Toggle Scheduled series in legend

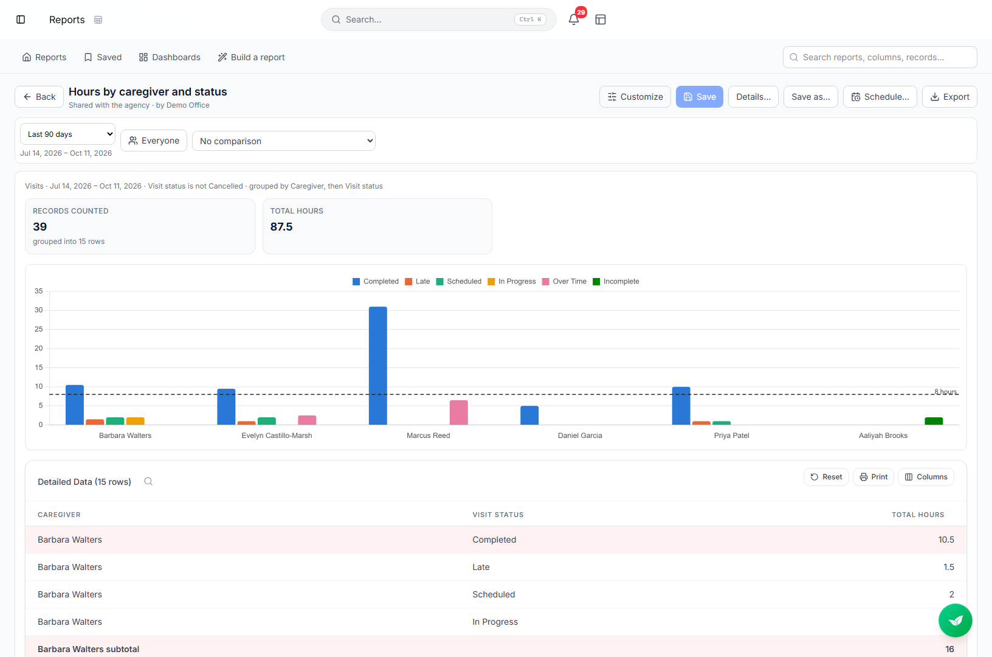459,282
